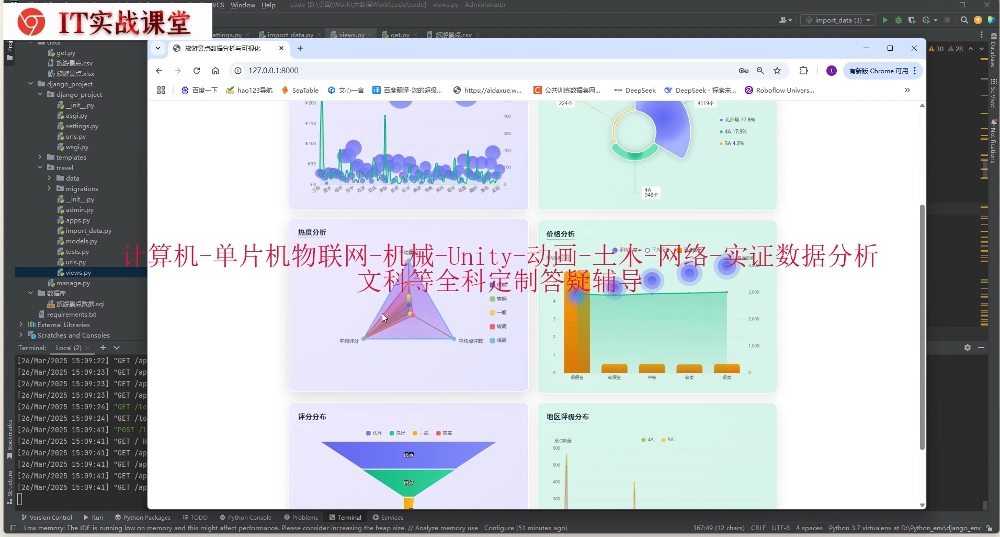Image resolution: width=1000 pixels, height=537 pixels.
Task: Open PyCharm Search Everywhere magnifier
Action: coord(964,20)
